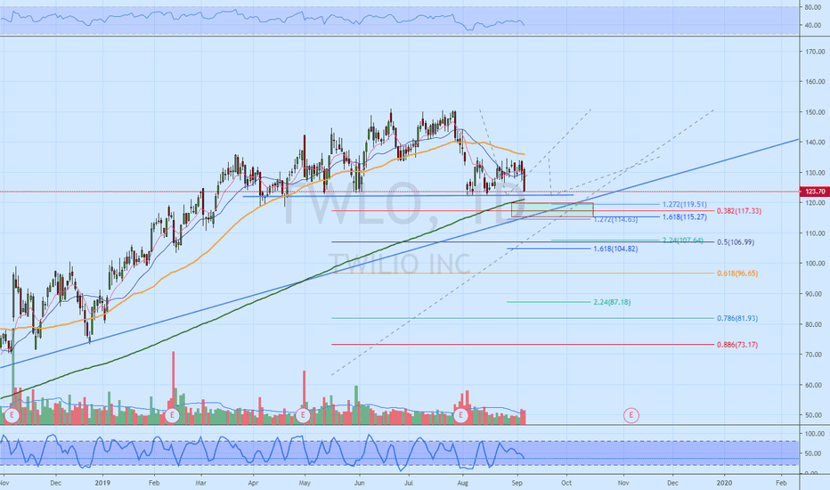Click the 2.24(107.64) extension label

(x=683, y=241)
